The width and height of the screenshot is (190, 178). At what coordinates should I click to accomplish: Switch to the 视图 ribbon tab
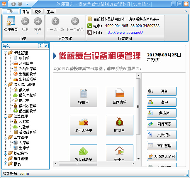38,12
